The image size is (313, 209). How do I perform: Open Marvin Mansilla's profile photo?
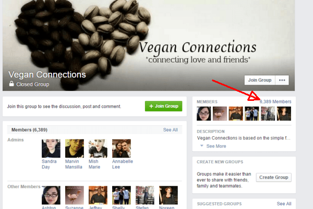(75, 148)
